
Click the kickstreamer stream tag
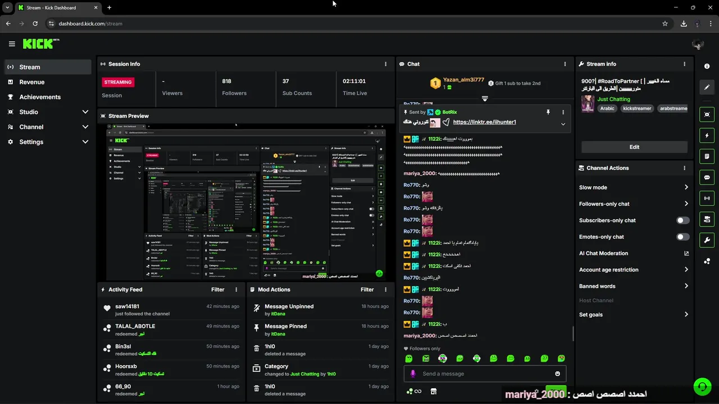point(637,108)
